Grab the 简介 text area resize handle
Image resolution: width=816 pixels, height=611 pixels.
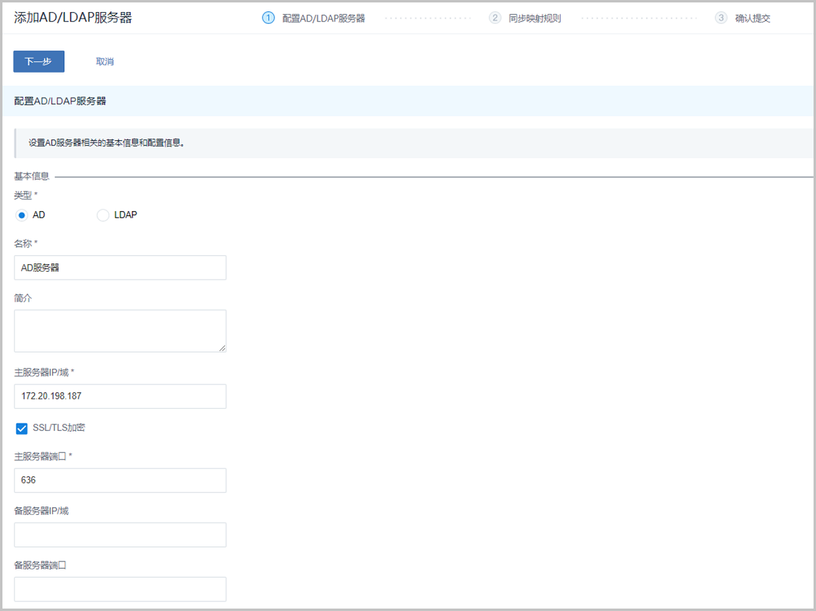coord(222,348)
